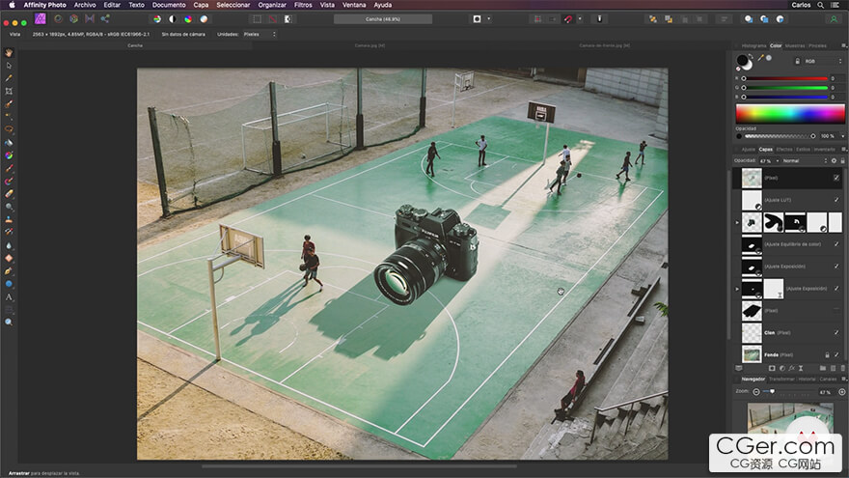Image resolution: width=849 pixels, height=478 pixels.
Task: Zoom out with the Navigator minus button
Action: point(755,391)
